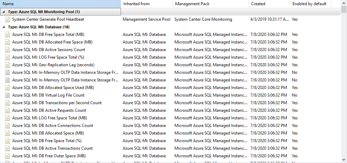Select the DB Active Connections Count rule name

coord(53,125)
